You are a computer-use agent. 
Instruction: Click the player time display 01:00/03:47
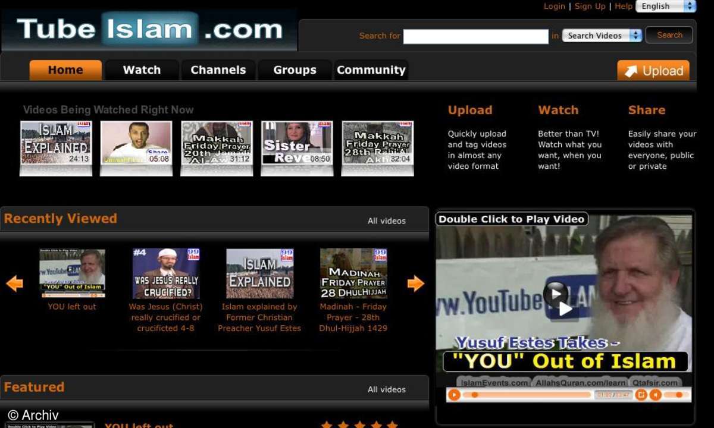tap(612, 395)
